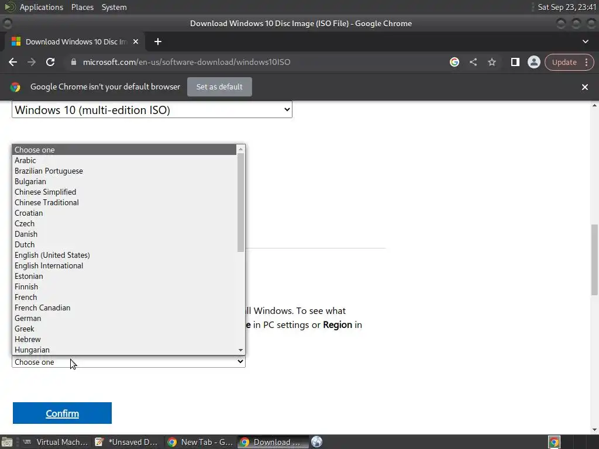The image size is (599, 449).
Task: Reload the current page
Action: pyautogui.click(x=50, y=62)
